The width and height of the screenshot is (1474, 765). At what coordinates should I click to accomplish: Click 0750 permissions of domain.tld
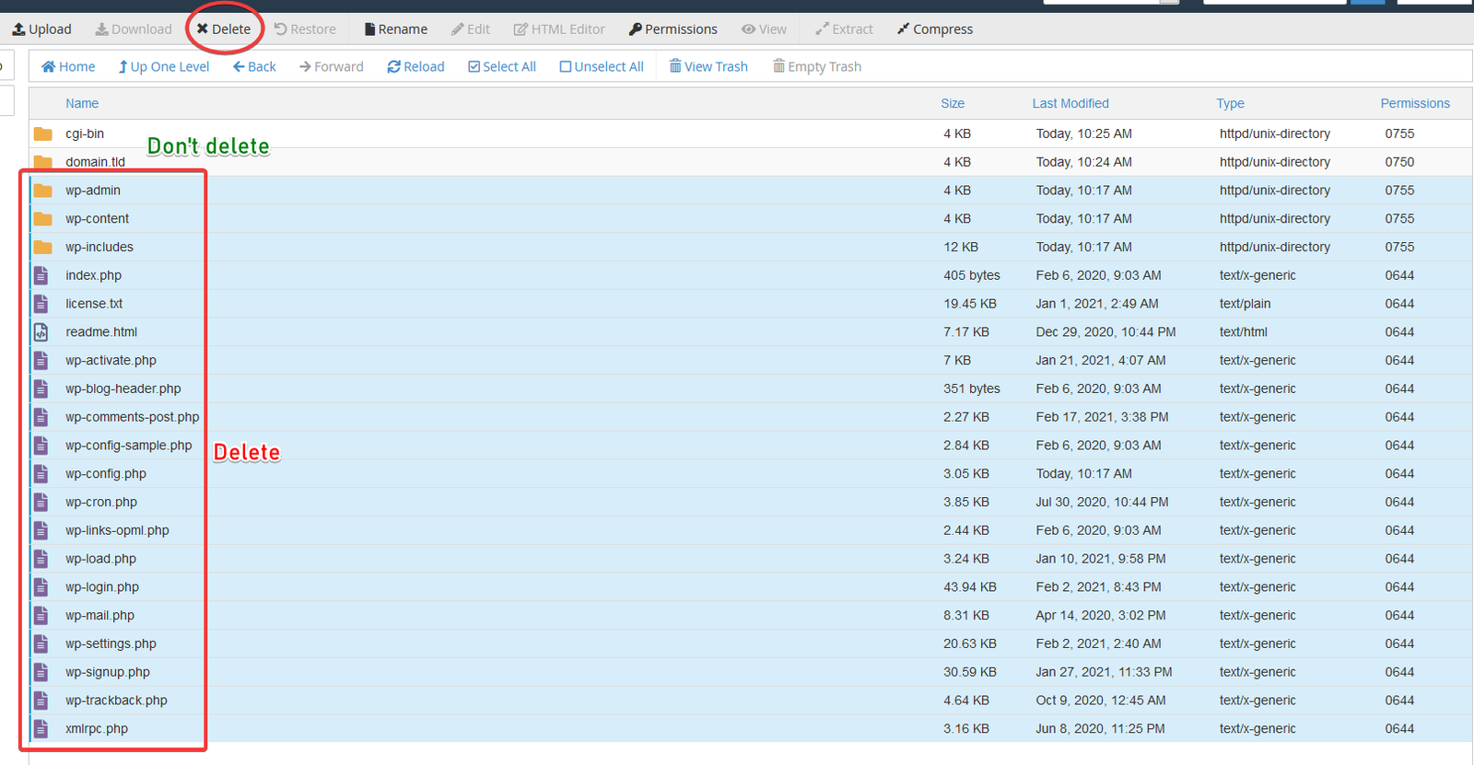[1399, 162]
